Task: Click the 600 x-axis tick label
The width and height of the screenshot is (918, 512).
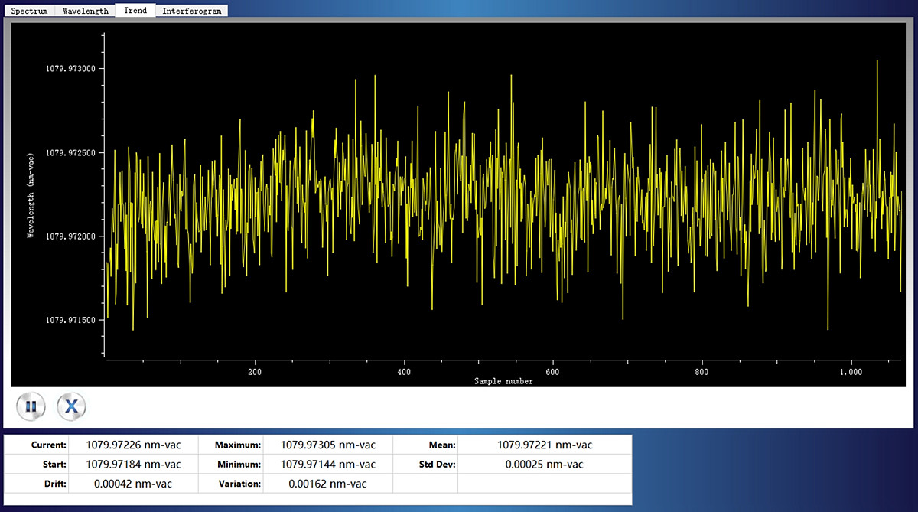Action: click(x=552, y=372)
